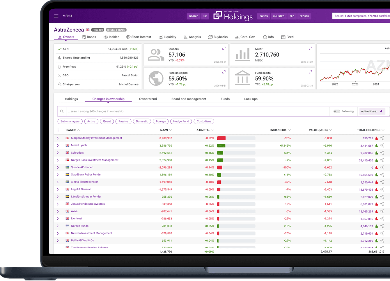390x281 pixels.
Task: Open bar chart icon for Merrill Lynch row
Action: point(376,145)
